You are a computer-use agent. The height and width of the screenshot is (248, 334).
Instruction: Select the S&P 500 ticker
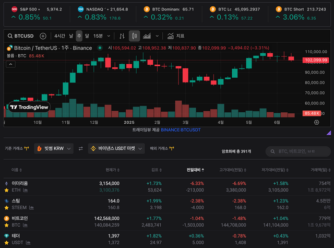37,14
